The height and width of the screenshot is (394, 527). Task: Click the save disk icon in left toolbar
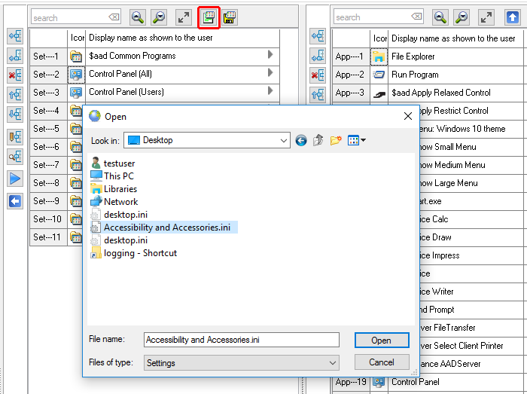230,17
